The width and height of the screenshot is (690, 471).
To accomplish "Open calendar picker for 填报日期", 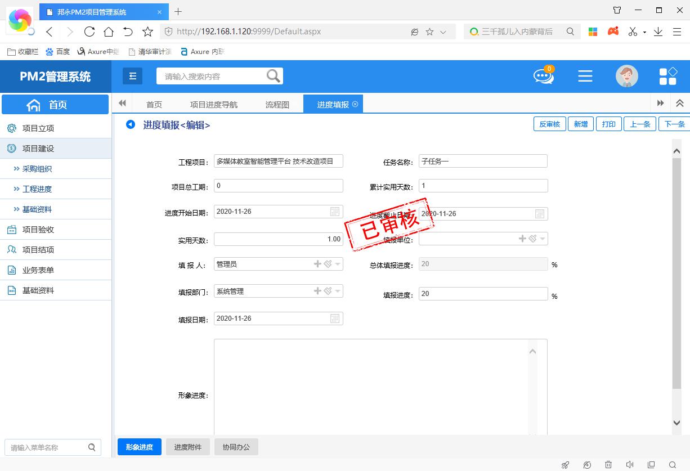I will (335, 319).
